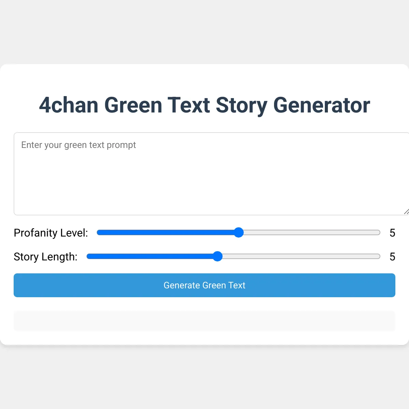Click the Story Length slider thumb

pos(217,256)
